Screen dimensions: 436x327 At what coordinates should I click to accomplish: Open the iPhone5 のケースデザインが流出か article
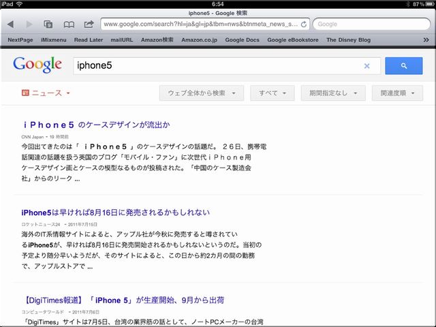(97, 125)
